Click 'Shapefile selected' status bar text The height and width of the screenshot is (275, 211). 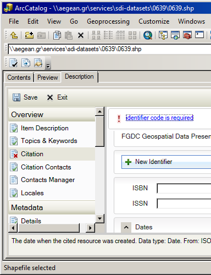pyautogui.click(x=30, y=268)
